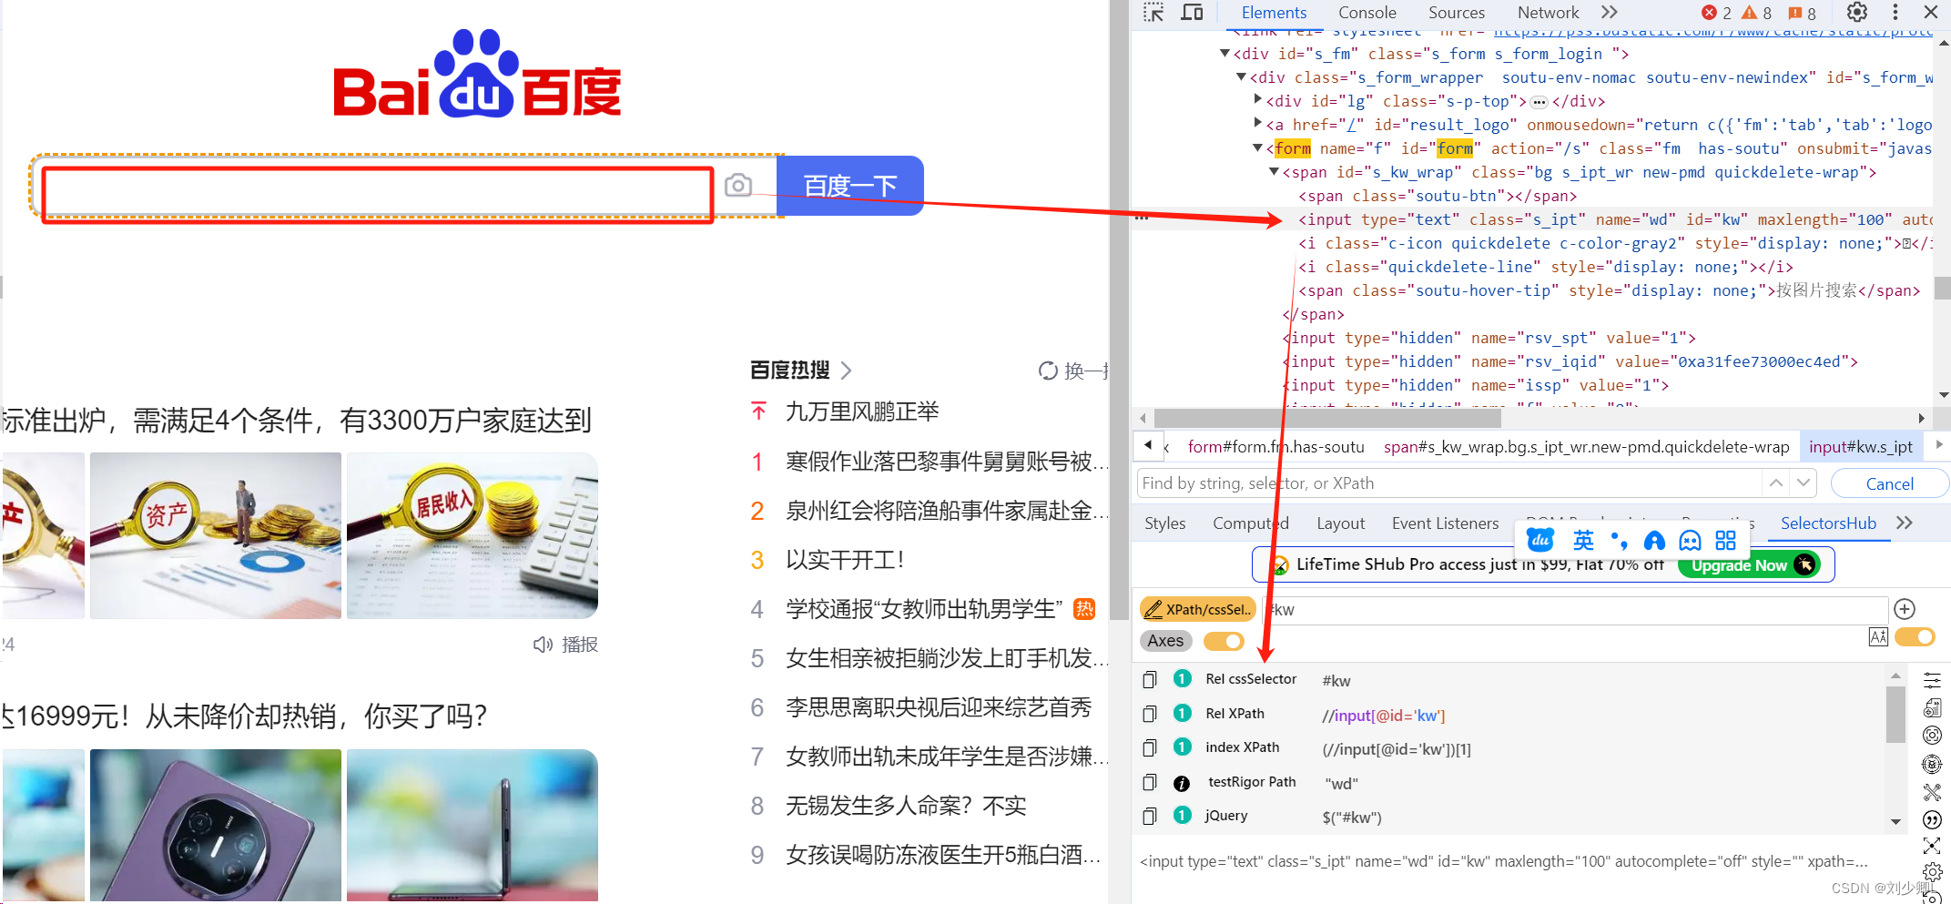1951x904 pixels.
Task: Copy the testRigor Path value
Action: (x=1150, y=782)
